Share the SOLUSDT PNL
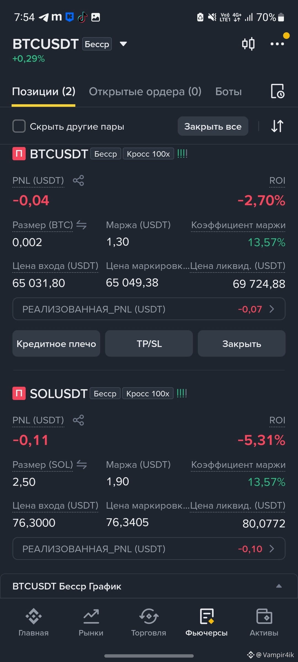Viewport: 298px width, 662px height. (78, 420)
